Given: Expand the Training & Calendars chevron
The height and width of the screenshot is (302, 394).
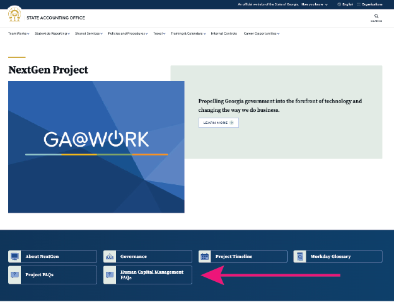Looking at the screenshot, I should tap(205, 33).
